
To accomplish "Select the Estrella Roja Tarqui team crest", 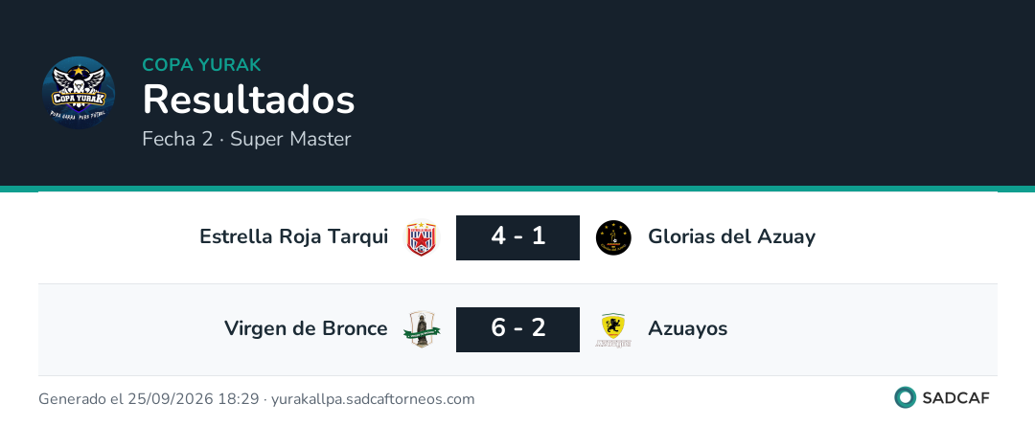I will pyautogui.click(x=422, y=237).
